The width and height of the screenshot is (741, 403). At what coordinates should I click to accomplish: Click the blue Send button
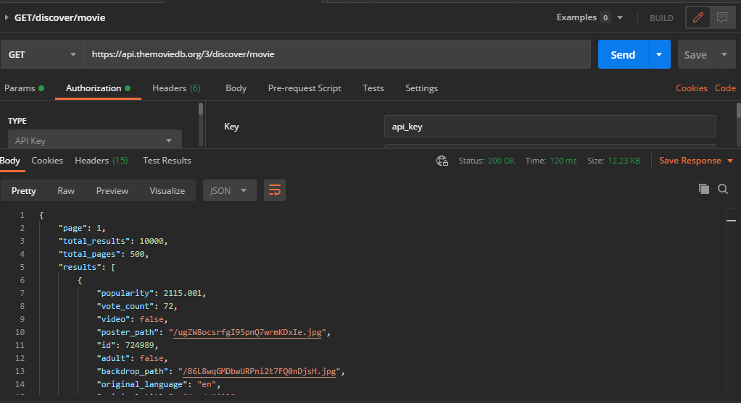[623, 55]
